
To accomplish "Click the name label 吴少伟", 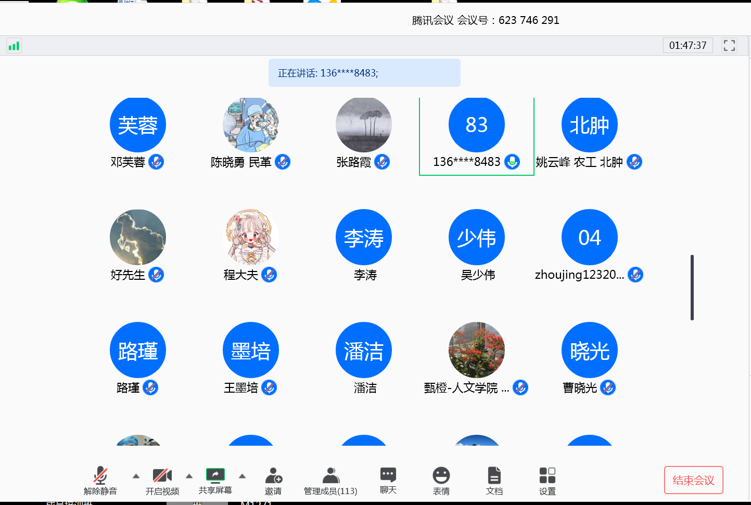I will [x=478, y=275].
